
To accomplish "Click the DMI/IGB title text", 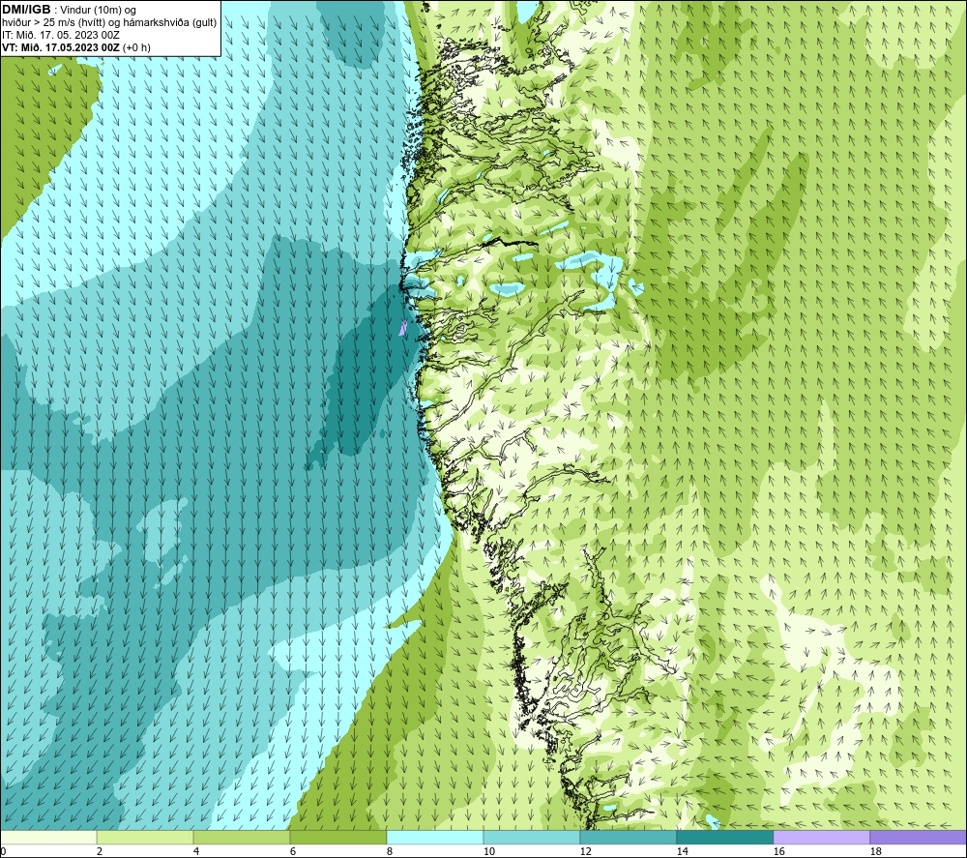I will 26,10.
